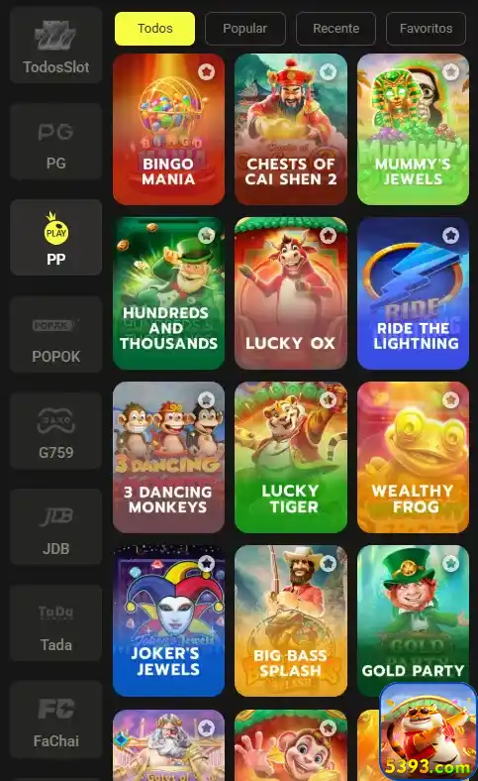The height and width of the screenshot is (781, 478).
Task: Select the Todos filter tab
Action: coord(154,29)
